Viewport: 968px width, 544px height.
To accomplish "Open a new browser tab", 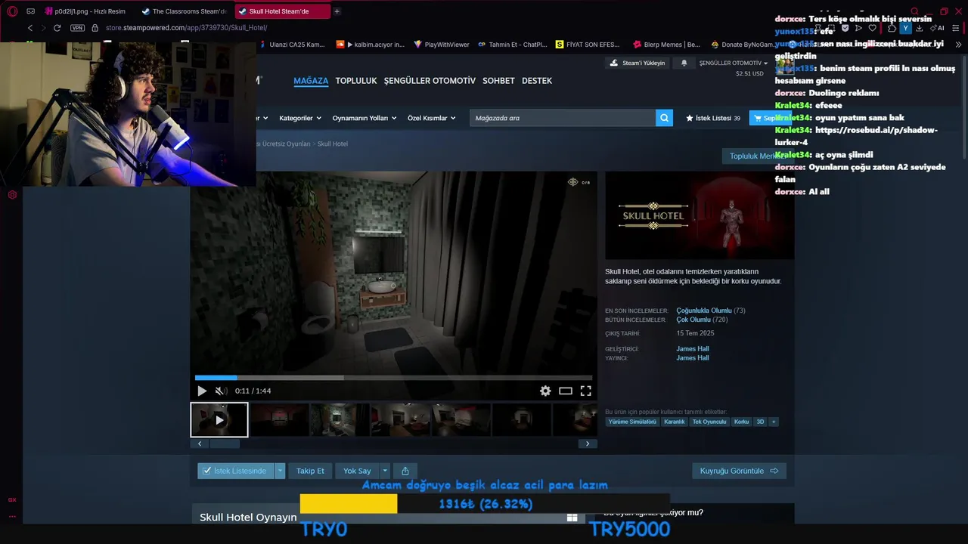I will click(337, 11).
